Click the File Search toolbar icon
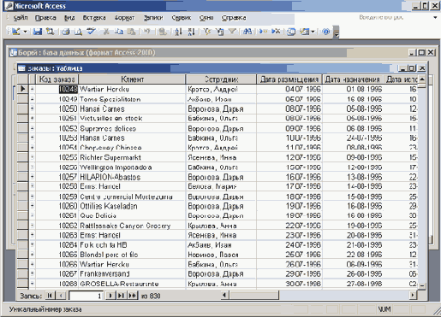The width and height of the screenshot is (441, 317). (x=51, y=32)
